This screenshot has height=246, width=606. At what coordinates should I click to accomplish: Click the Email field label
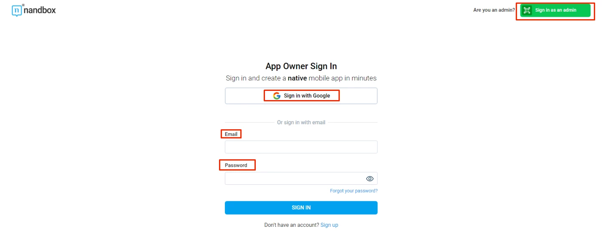[231, 134]
